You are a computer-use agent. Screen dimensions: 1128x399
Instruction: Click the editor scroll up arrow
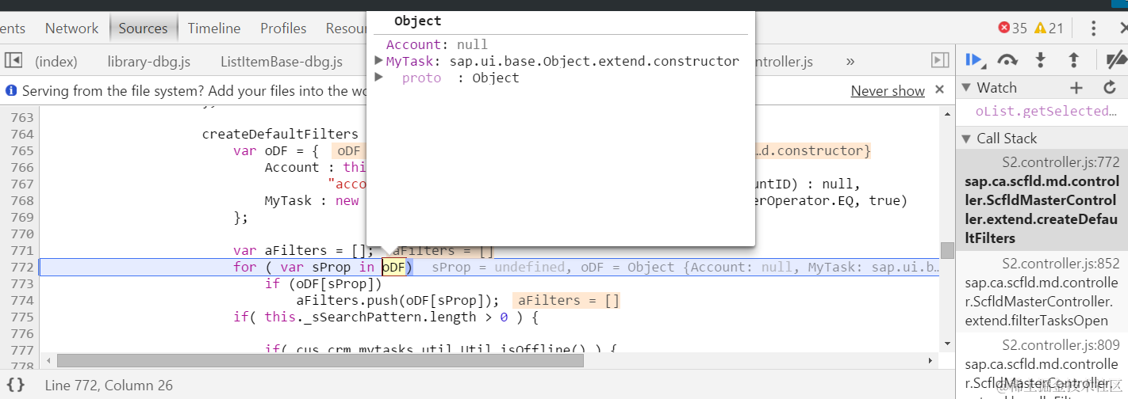coord(947,116)
